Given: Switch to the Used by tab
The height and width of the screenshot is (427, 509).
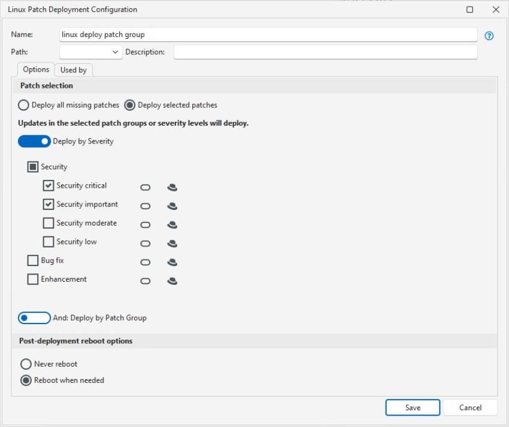Looking at the screenshot, I should pyautogui.click(x=74, y=70).
